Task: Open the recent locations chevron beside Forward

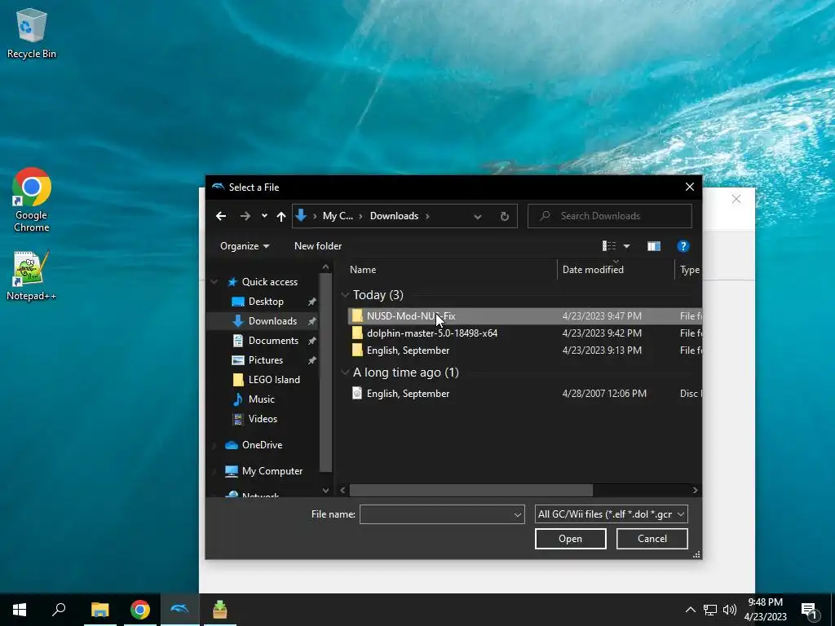Action: pyautogui.click(x=264, y=216)
